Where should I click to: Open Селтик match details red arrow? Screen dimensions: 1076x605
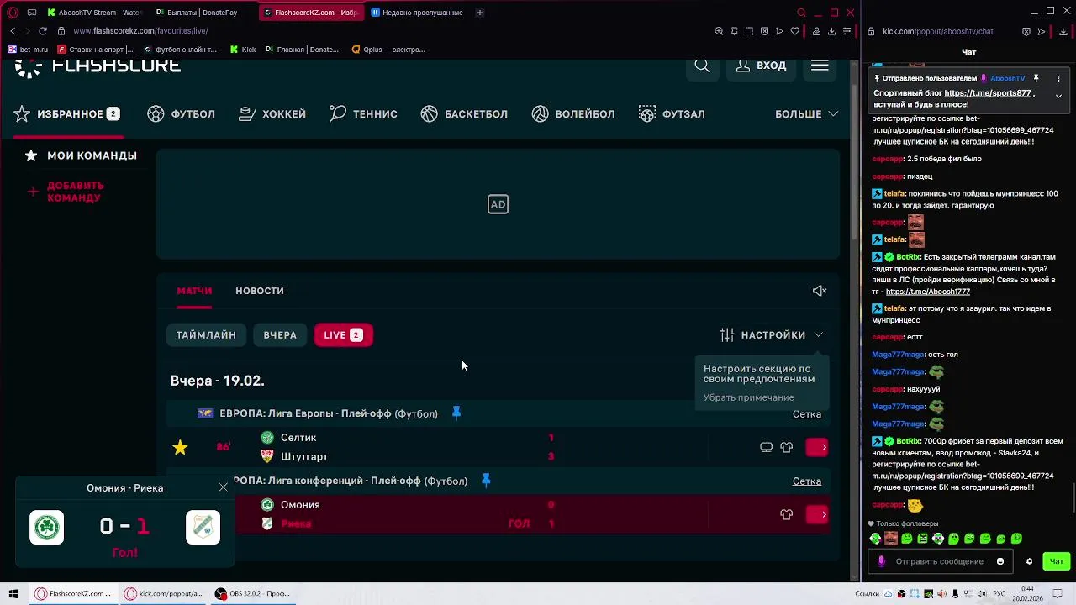817,447
